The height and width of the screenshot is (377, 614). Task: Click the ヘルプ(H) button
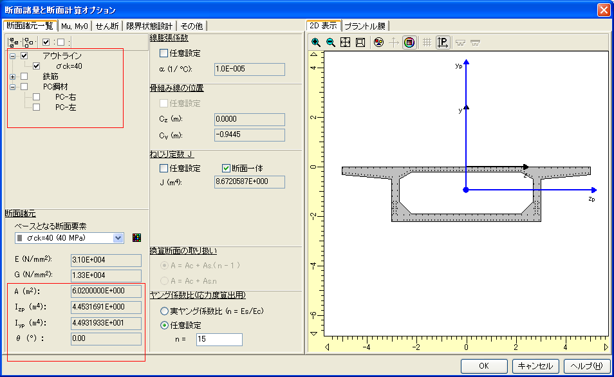(586, 366)
